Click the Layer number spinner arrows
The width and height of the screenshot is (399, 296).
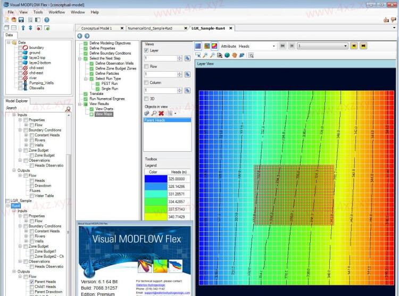(x=180, y=58)
